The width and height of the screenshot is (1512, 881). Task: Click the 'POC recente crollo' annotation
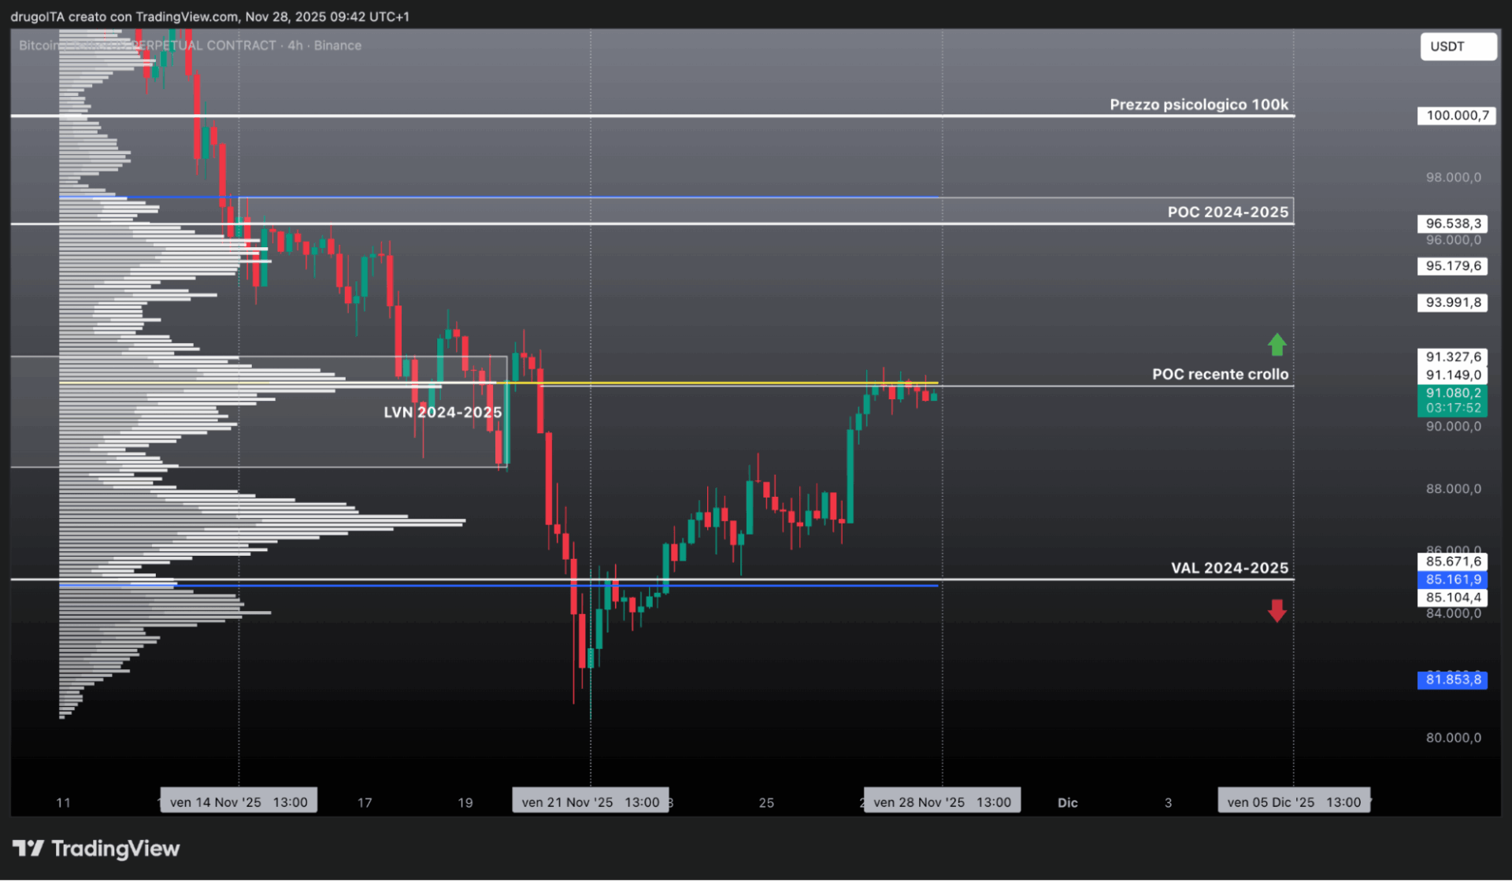pyautogui.click(x=1220, y=374)
